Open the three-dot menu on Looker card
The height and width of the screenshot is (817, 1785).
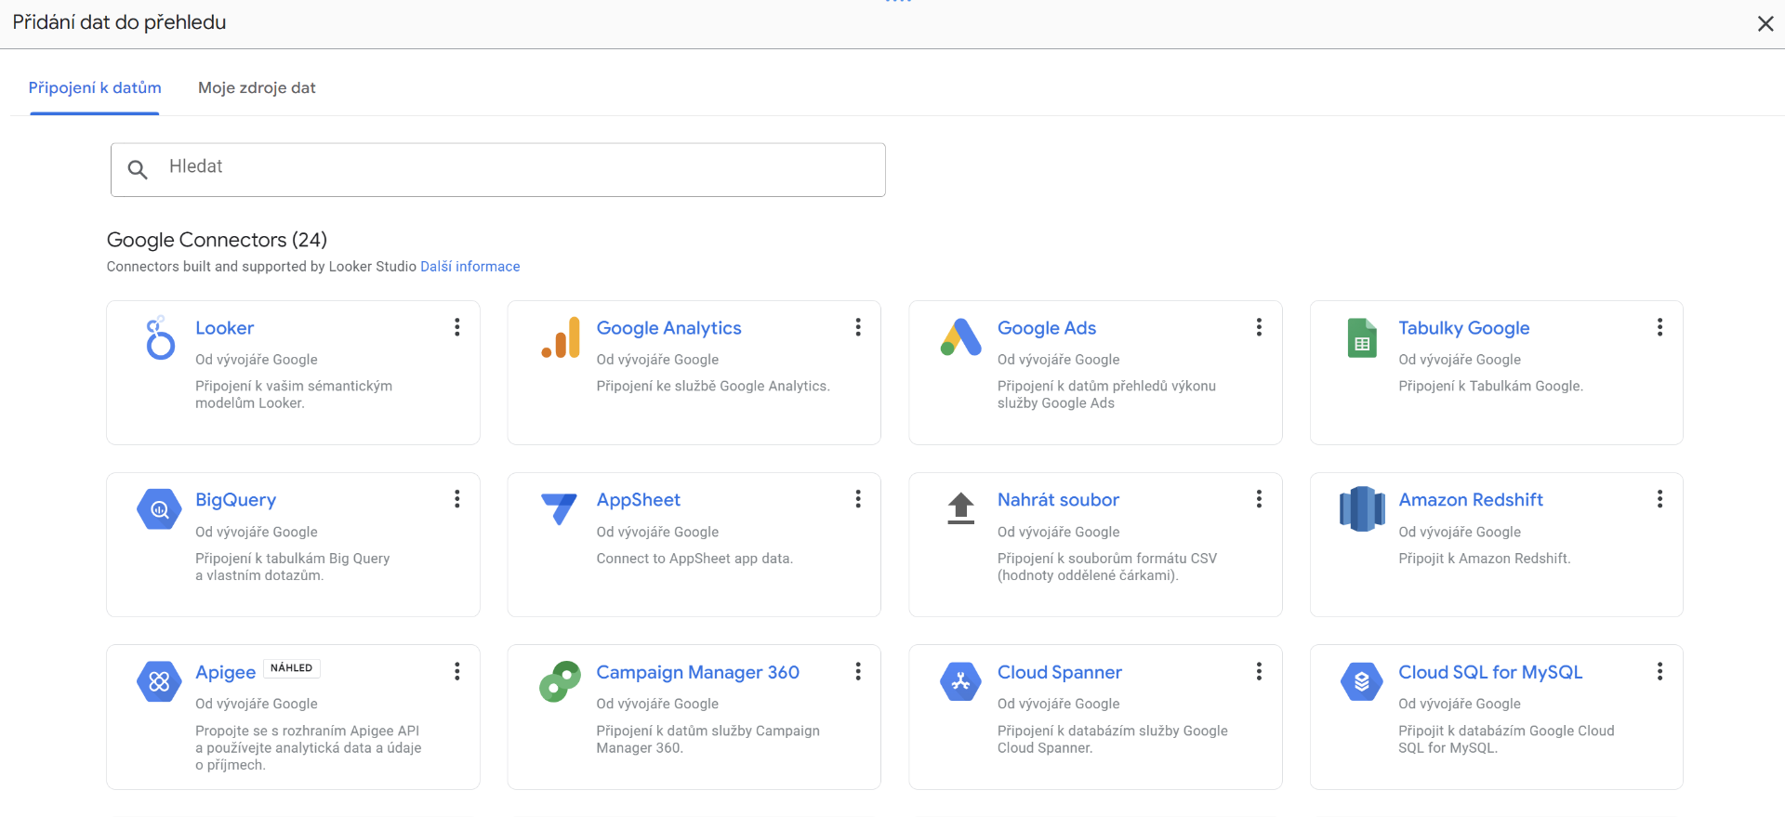(457, 327)
